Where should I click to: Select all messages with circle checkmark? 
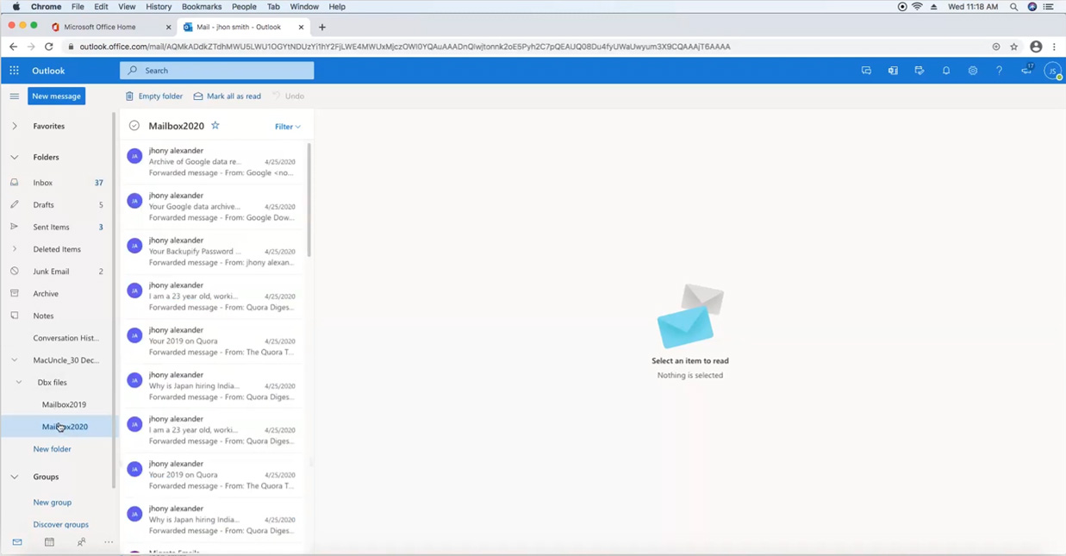click(134, 125)
